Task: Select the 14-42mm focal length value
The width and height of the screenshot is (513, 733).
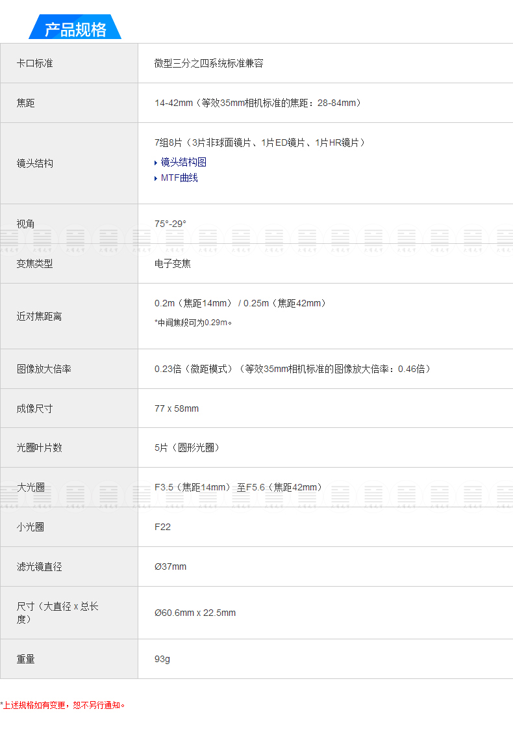Action: [x=258, y=103]
